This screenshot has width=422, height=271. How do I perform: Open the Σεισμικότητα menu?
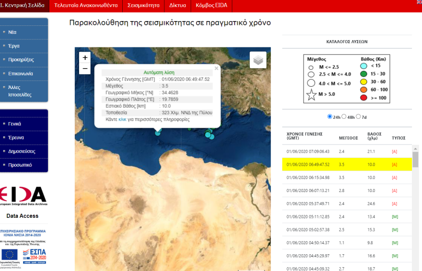143,6
